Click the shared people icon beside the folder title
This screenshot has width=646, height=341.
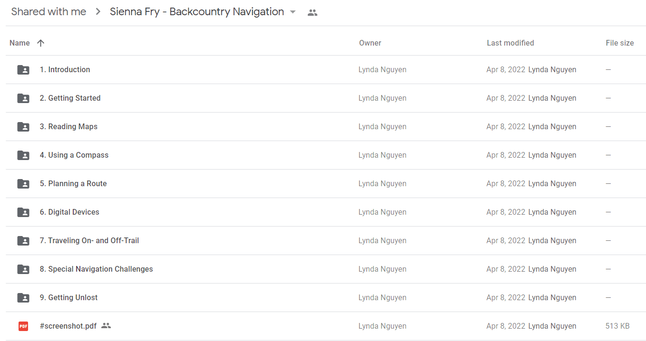point(312,13)
